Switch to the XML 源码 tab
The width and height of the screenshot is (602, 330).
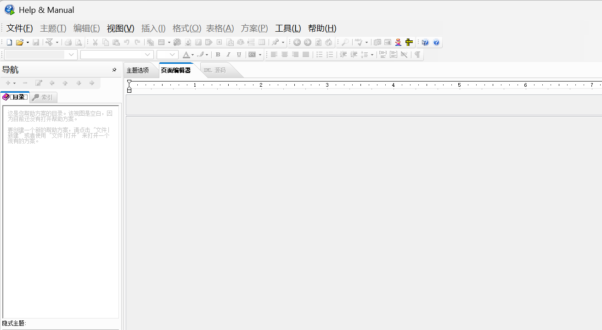[214, 70]
